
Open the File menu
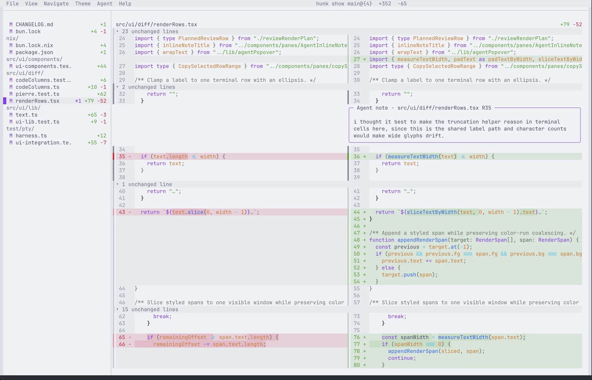pos(12,4)
